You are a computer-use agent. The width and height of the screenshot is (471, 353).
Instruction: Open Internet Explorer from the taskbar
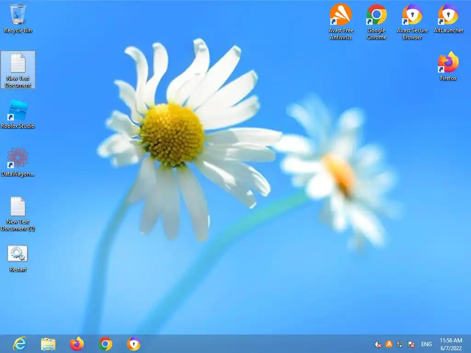20,344
